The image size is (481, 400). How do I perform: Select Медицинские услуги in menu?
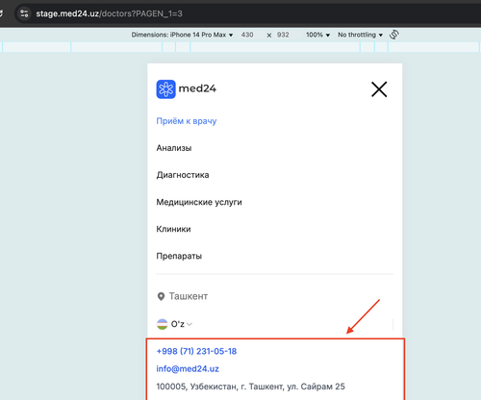coord(199,202)
